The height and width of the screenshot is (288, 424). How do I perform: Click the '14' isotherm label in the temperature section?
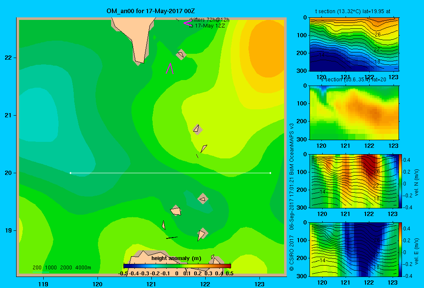pos(321,55)
